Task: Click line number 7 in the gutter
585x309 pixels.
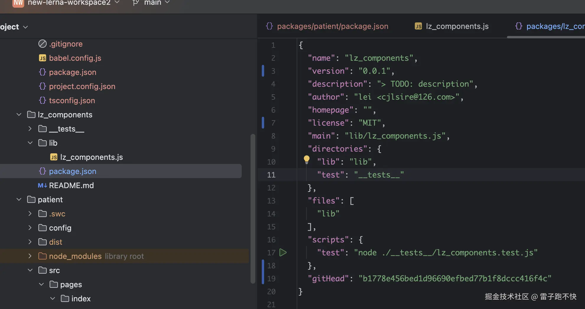Action: (273, 123)
